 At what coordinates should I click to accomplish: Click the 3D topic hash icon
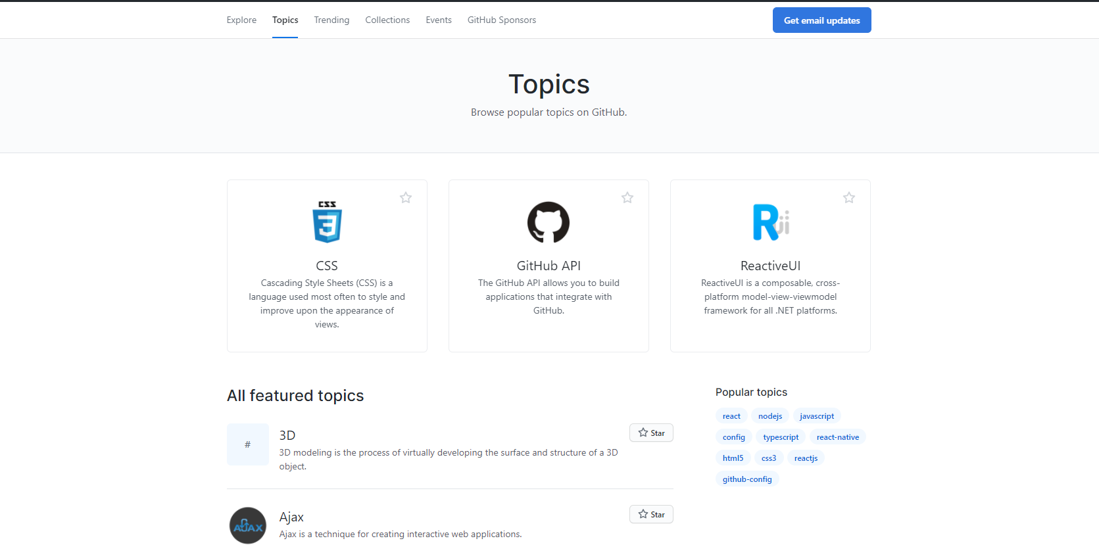tap(248, 444)
